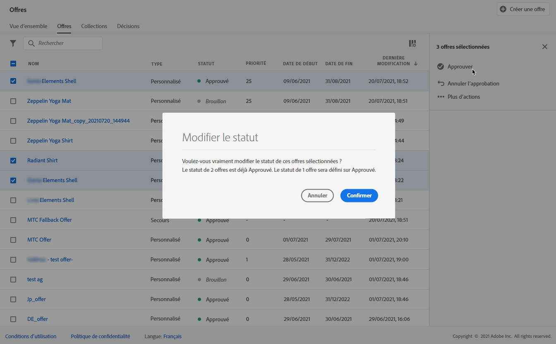This screenshot has height=344, width=556.
Task: Click the sort arrow beside Dernière modification
Action: pyautogui.click(x=415, y=64)
